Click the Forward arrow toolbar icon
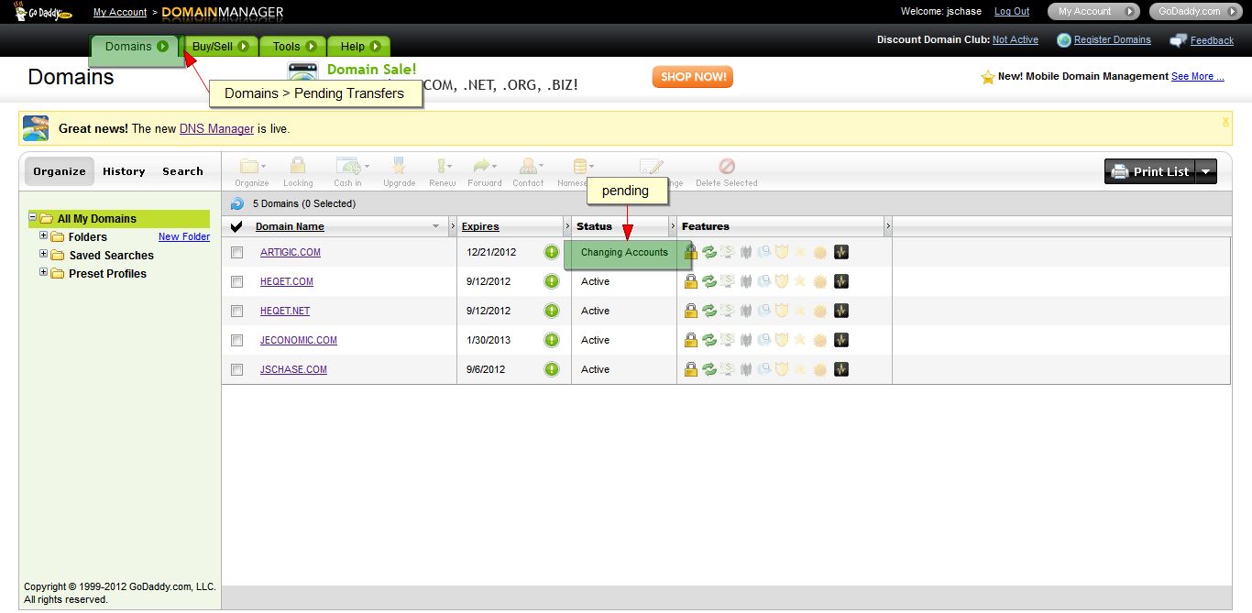 coord(481,167)
